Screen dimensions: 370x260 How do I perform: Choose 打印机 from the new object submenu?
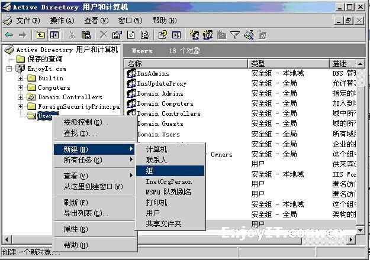170,203
